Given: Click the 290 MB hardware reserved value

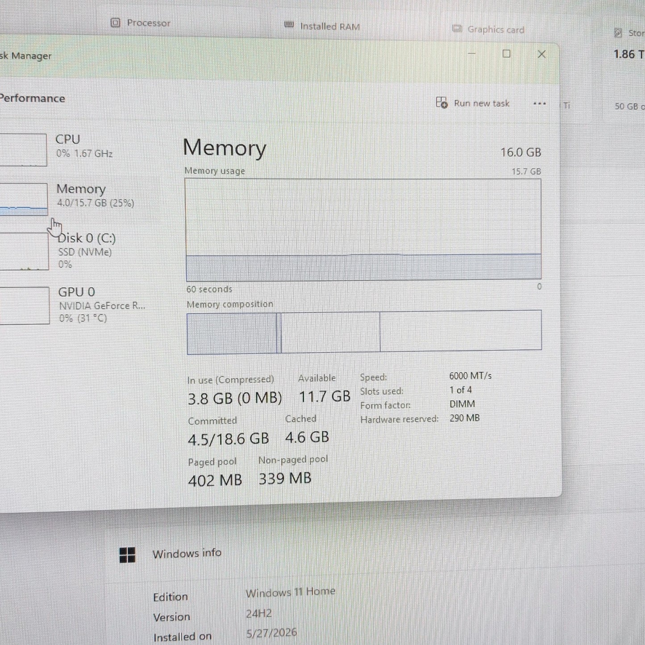Looking at the screenshot, I should pos(465,418).
